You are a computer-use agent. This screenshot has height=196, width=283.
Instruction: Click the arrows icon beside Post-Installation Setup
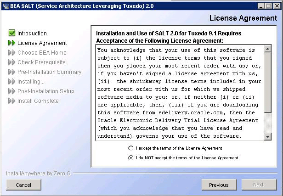pyautogui.click(x=12, y=91)
